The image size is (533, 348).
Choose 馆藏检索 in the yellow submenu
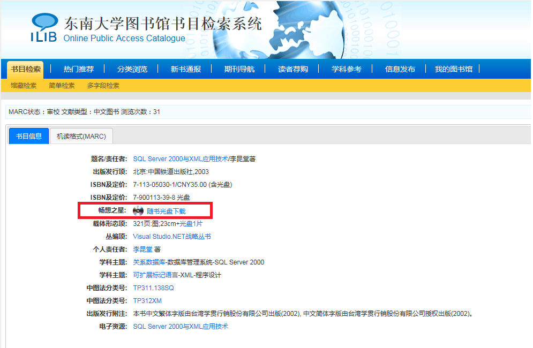coord(24,86)
